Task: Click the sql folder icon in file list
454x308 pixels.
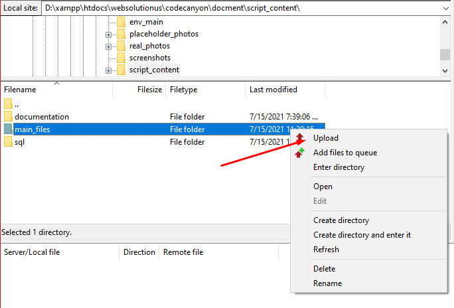Action: (x=8, y=142)
